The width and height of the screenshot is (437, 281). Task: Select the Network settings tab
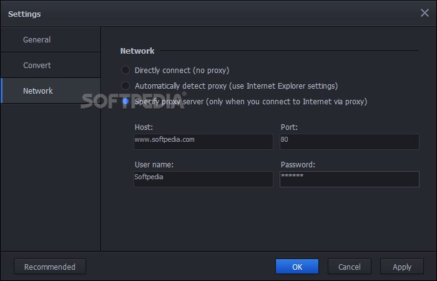coord(51,91)
